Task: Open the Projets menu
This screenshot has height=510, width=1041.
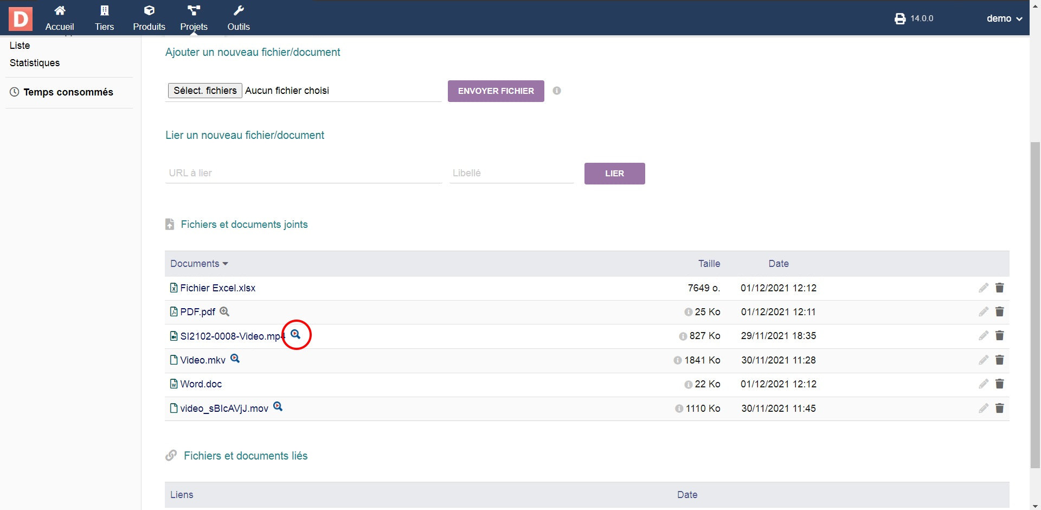Action: pos(194,18)
